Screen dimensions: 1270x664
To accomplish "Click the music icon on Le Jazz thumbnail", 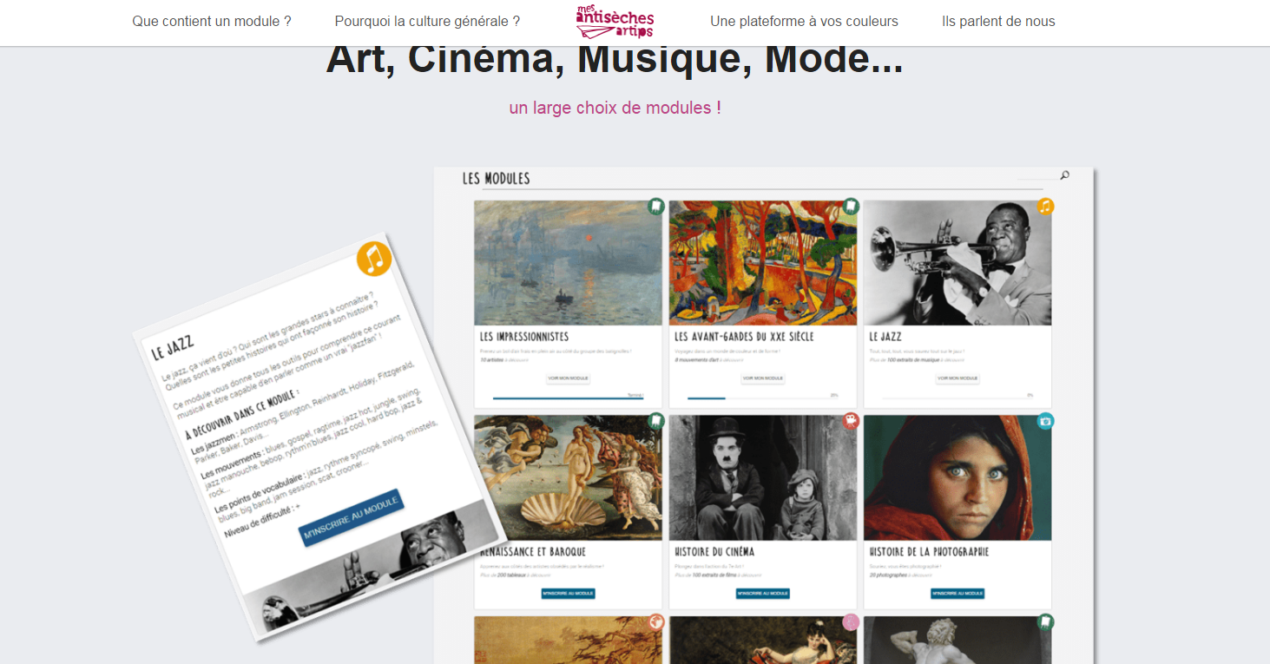I will pyautogui.click(x=1045, y=207).
